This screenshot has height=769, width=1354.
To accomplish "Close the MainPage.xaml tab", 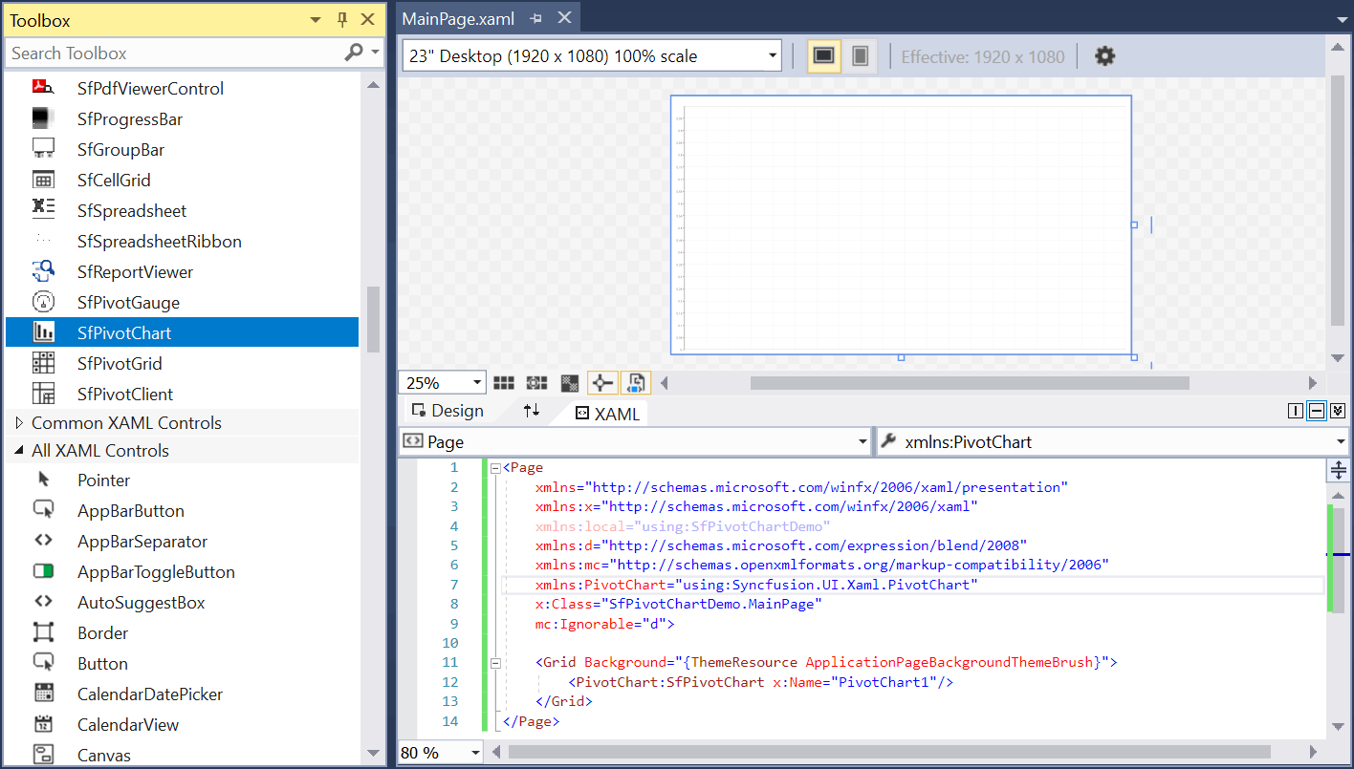I will (564, 18).
